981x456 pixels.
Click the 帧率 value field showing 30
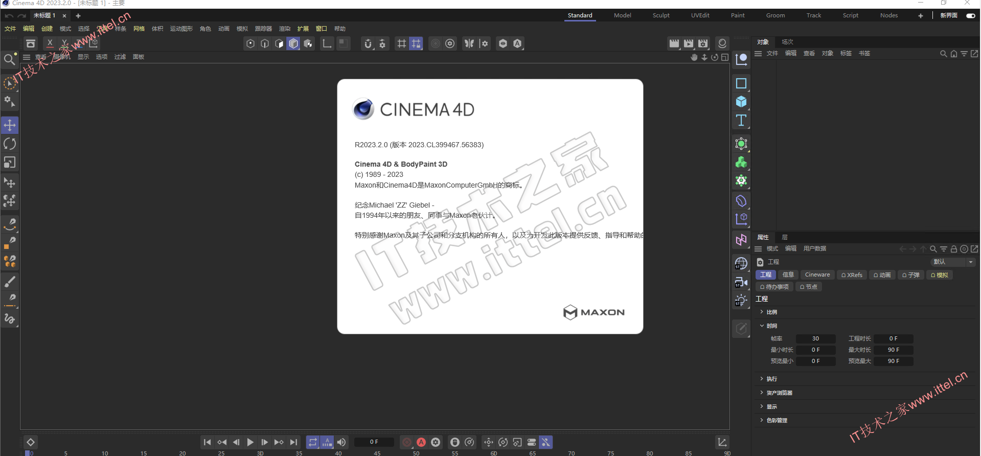coord(815,339)
